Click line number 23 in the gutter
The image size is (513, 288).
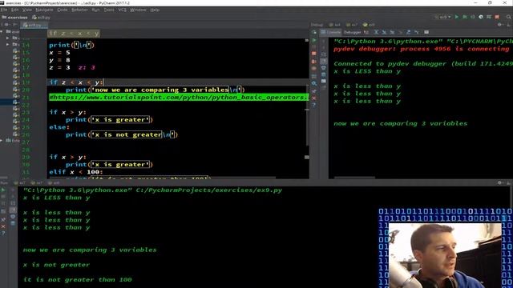[26, 112]
